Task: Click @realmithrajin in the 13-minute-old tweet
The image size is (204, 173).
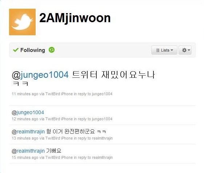Action: pyautogui.click(x=28, y=132)
